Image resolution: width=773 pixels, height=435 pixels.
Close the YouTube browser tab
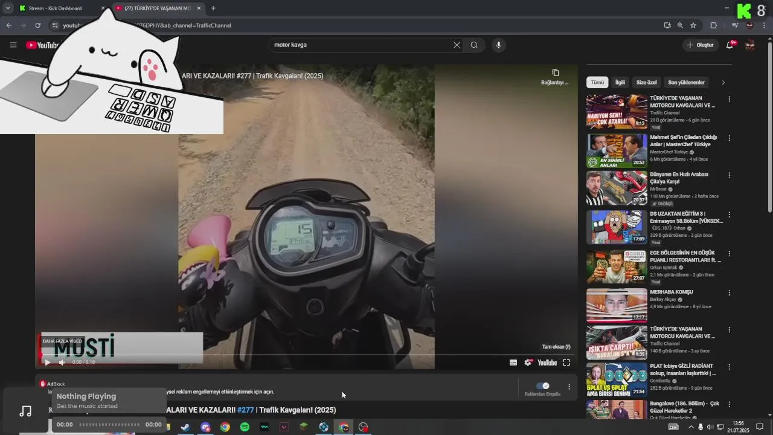tap(199, 8)
